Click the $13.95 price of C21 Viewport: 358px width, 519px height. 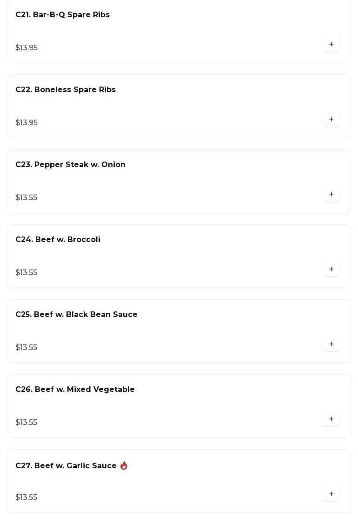[x=27, y=48]
